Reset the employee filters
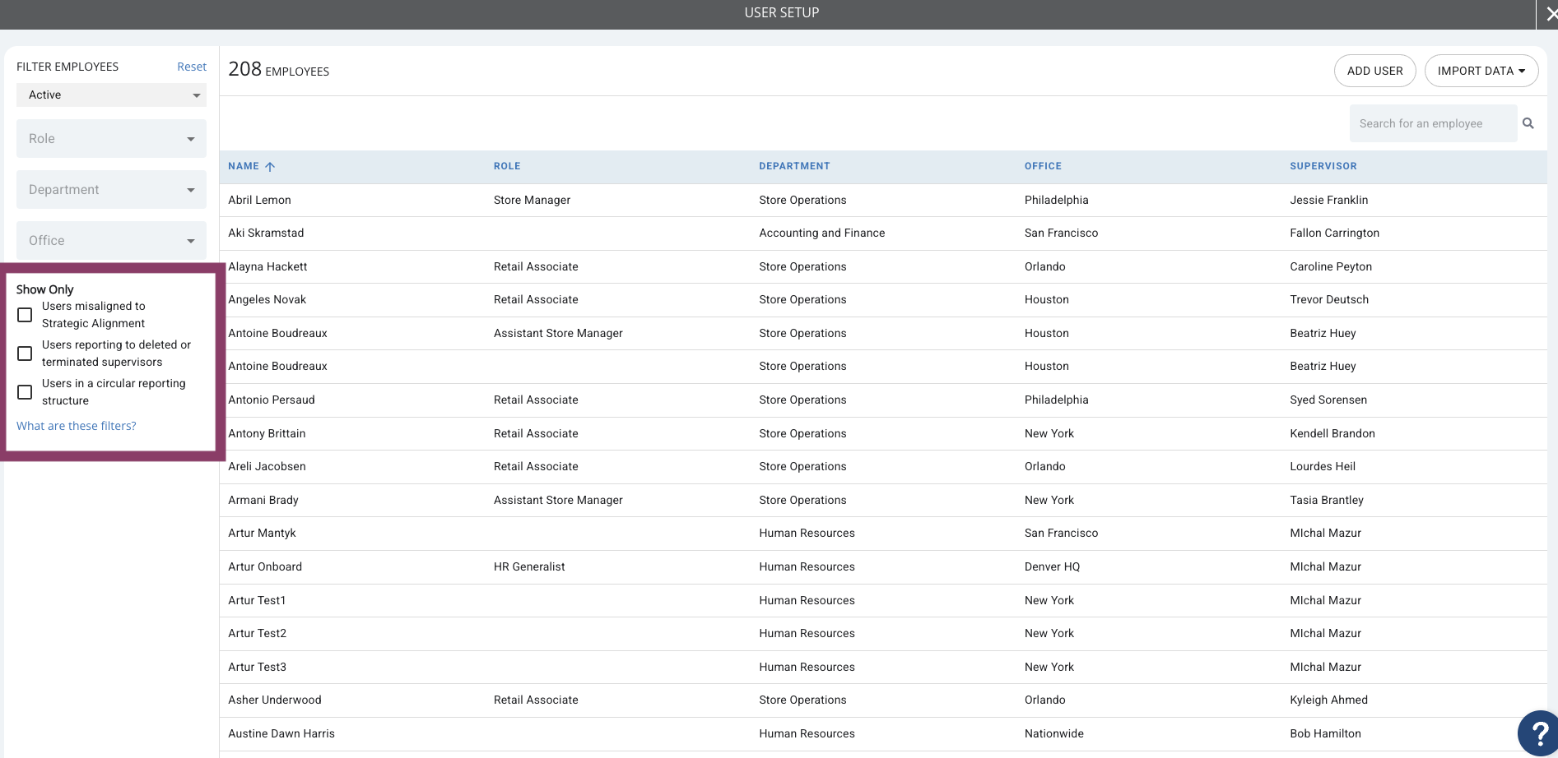The width and height of the screenshot is (1558, 758). 192,67
